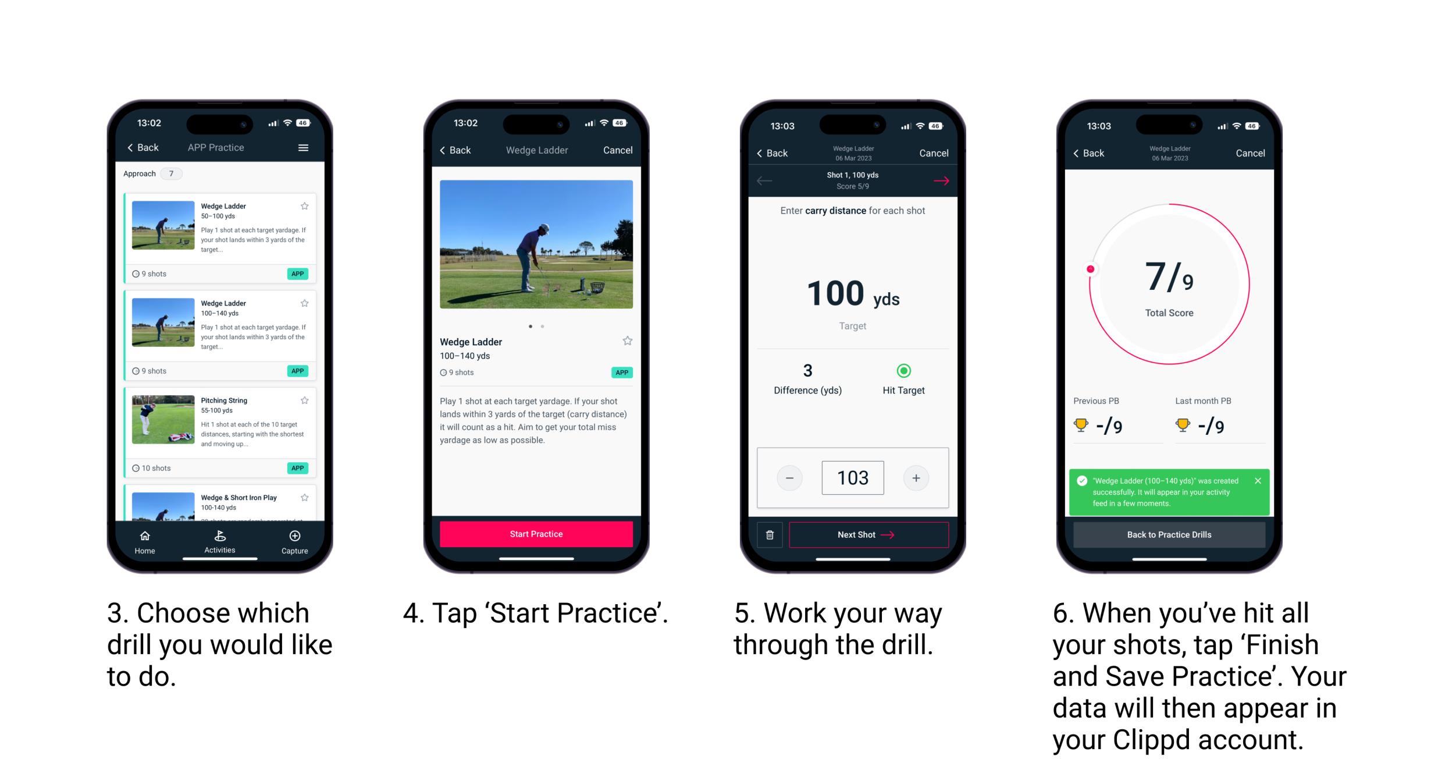Tap the carry distance input field
Screen dimensions: 1456x784
[852, 476]
